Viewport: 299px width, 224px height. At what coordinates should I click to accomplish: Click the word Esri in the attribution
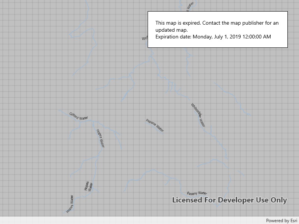[294, 221]
